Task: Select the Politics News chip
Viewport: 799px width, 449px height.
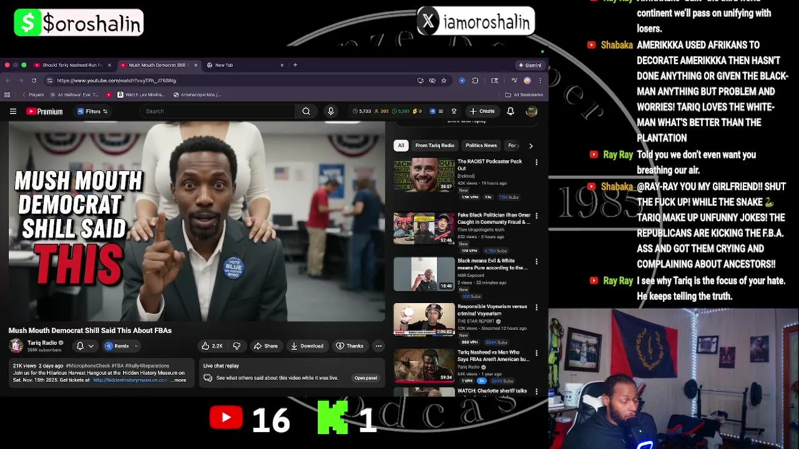Action: click(x=481, y=145)
